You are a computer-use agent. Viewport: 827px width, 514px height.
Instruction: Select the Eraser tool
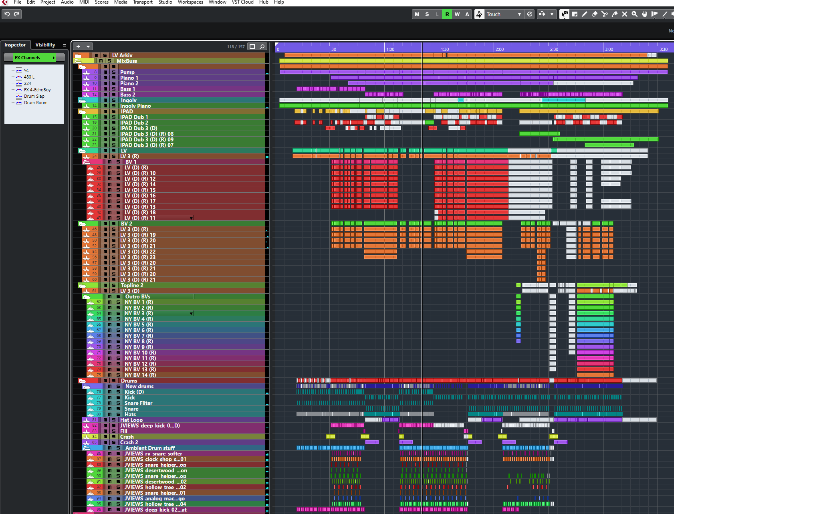pyautogui.click(x=594, y=14)
